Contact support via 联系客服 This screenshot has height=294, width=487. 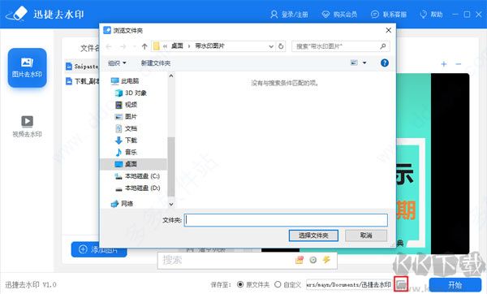(389, 15)
